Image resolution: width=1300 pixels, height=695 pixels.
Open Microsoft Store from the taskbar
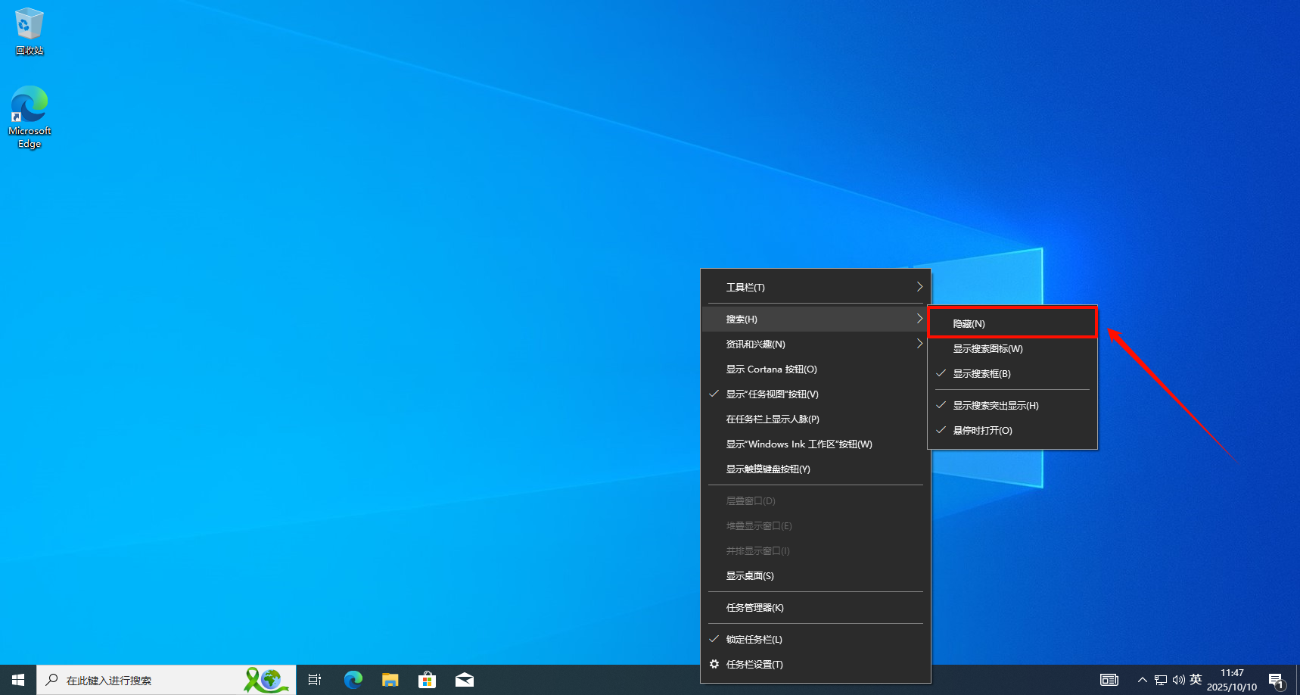pyautogui.click(x=427, y=680)
